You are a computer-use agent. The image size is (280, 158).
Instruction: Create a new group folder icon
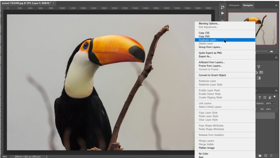coord(260,156)
